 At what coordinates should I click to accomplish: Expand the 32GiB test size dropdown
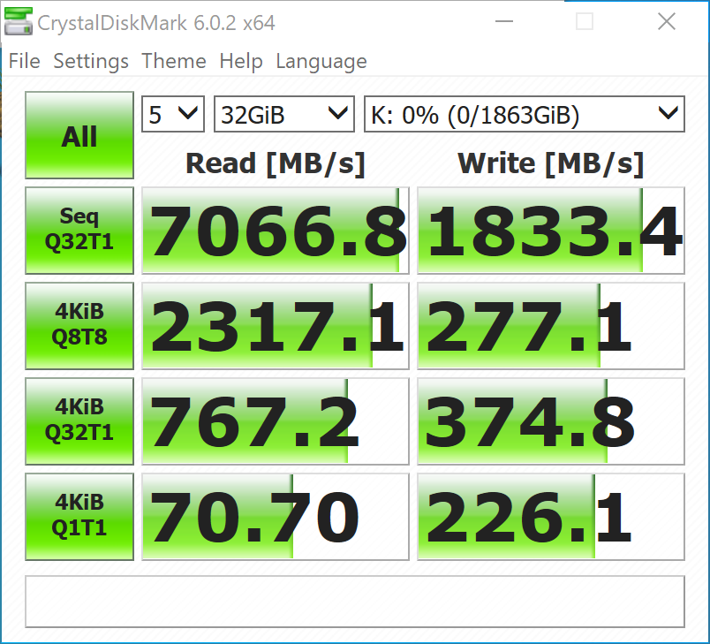point(283,114)
